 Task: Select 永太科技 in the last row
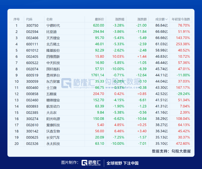pyautogui.click(x=53, y=144)
